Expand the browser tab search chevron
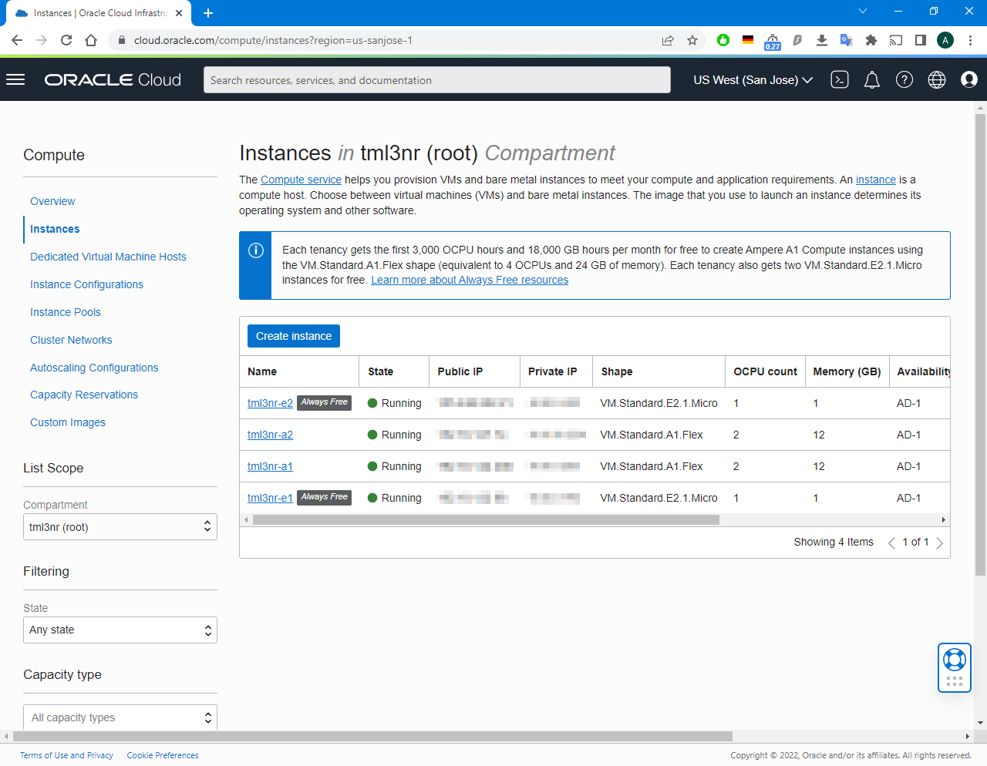Viewport: 987px width, 766px height. pos(863,11)
